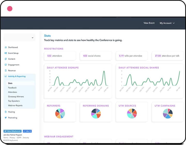Click the Activity & Reporting chart icon
186x145 pixels.
(x=6, y=76)
